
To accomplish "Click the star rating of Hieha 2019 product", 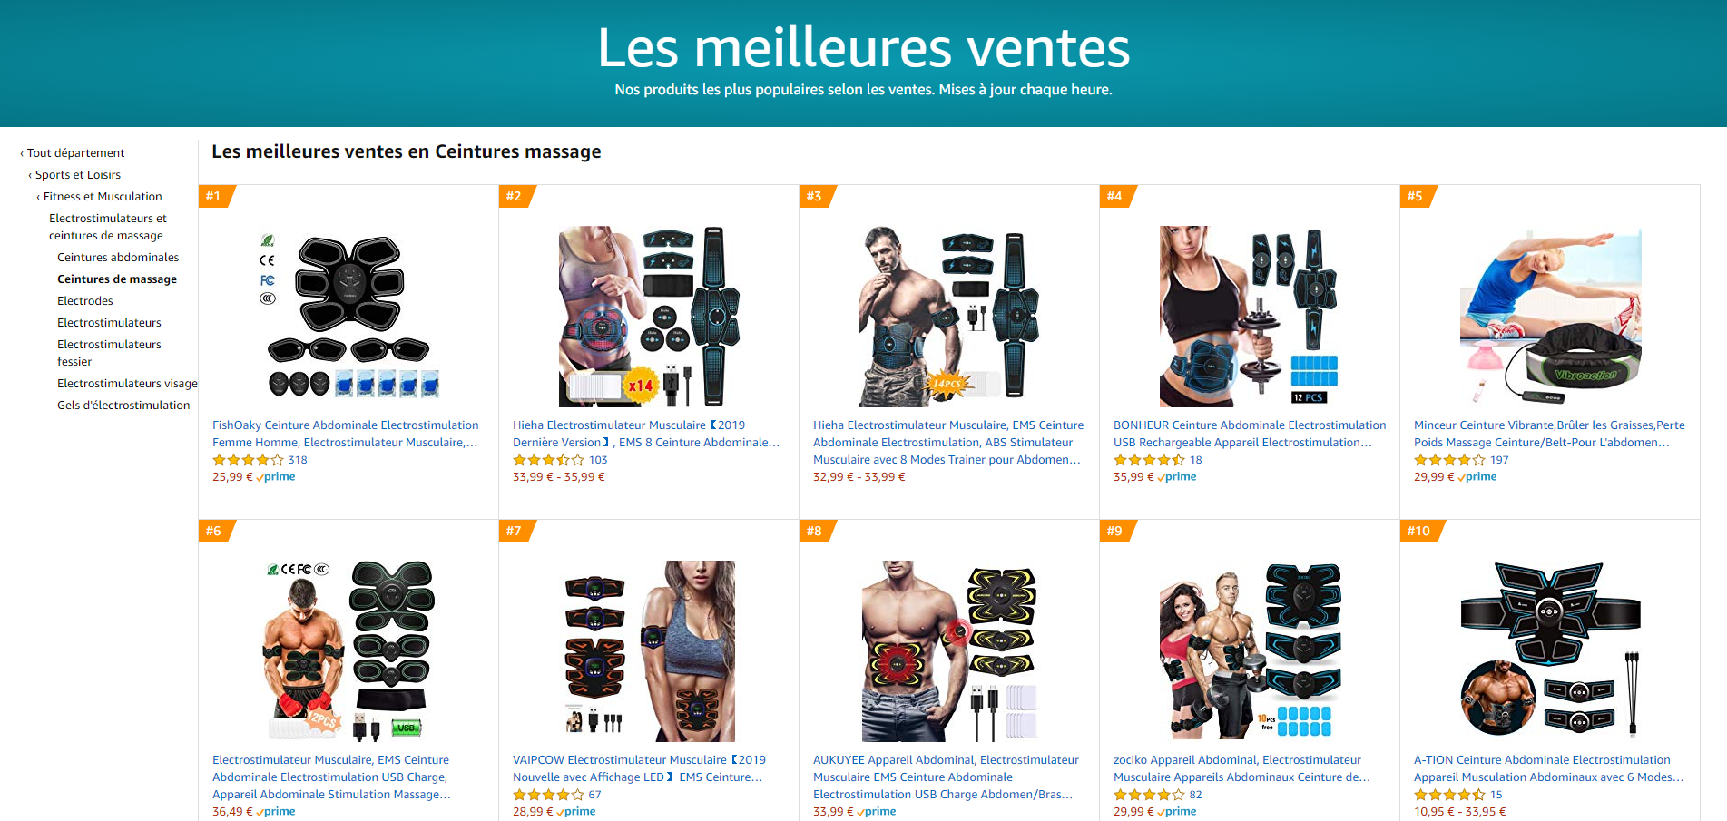I will (548, 460).
